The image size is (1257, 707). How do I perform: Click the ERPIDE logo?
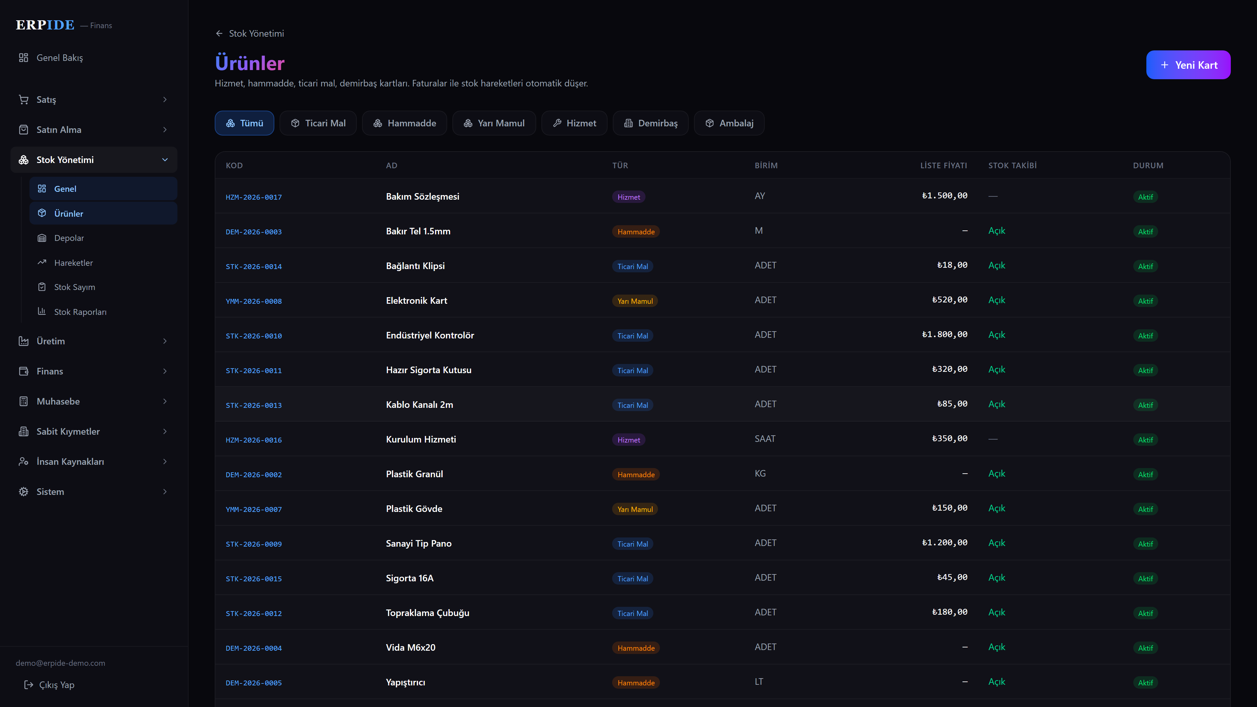pos(45,25)
